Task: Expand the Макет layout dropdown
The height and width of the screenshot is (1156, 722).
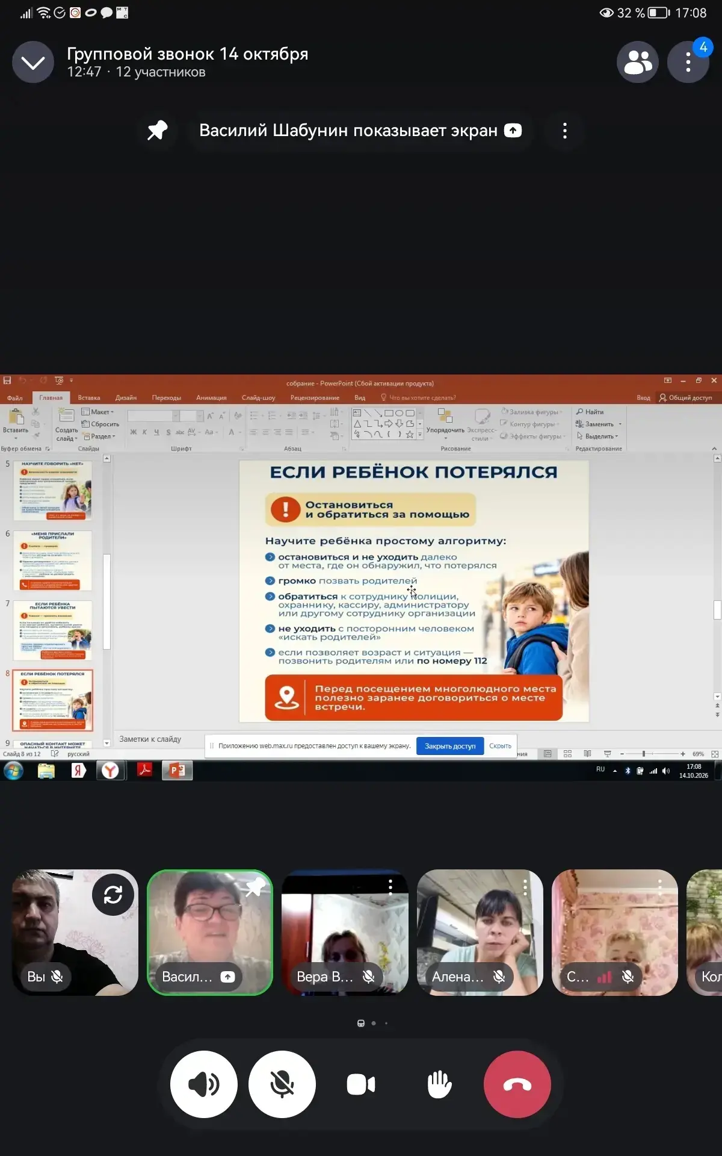Action: (x=98, y=412)
